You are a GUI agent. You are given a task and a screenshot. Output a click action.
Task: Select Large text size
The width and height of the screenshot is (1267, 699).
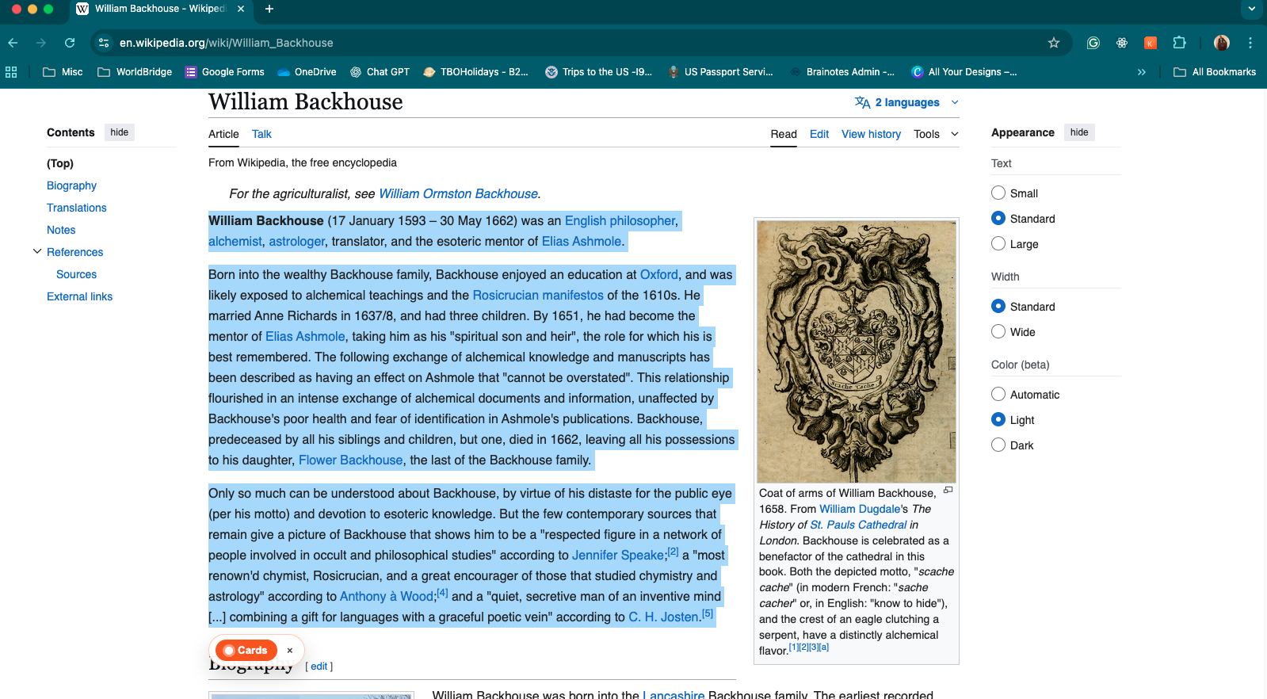pos(998,243)
